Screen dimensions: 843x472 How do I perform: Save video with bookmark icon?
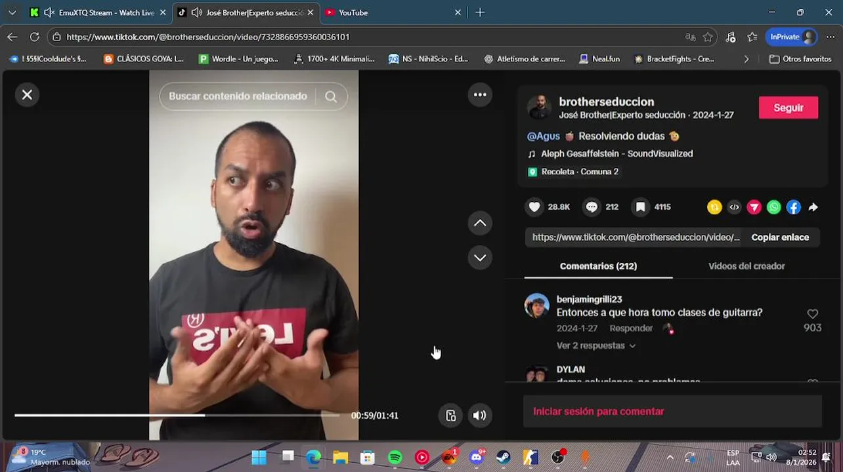[640, 207]
